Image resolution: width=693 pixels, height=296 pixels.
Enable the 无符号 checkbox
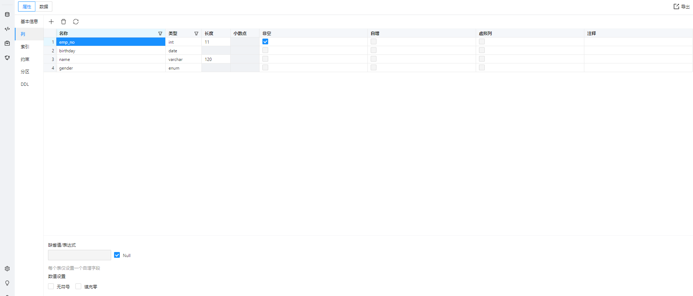tap(51, 287)
